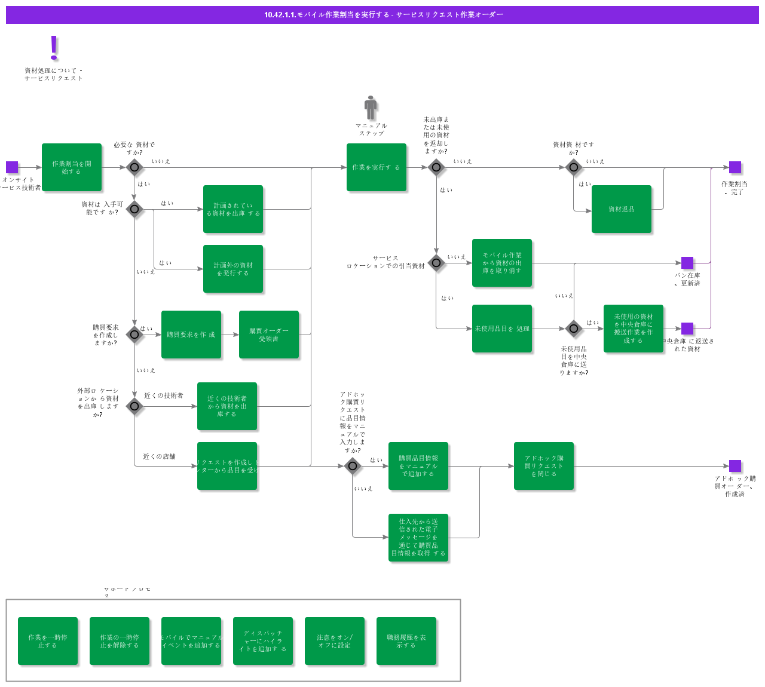Screen dimensions: 765x687
Task: Select the 中央倉庫に返送された資材 end event
Action: [x=687, y=329]
